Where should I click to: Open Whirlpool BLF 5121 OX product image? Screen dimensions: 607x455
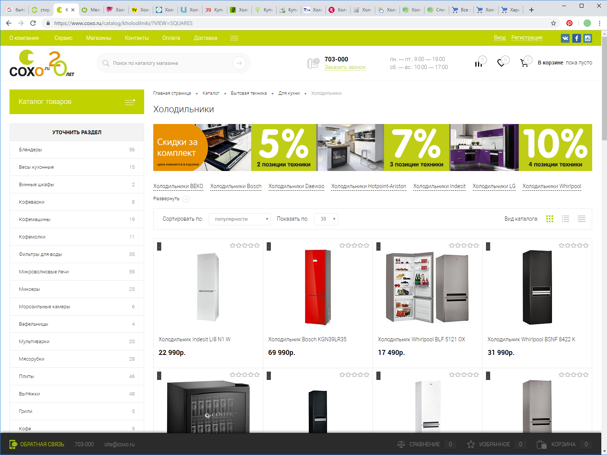pos(427,288)
